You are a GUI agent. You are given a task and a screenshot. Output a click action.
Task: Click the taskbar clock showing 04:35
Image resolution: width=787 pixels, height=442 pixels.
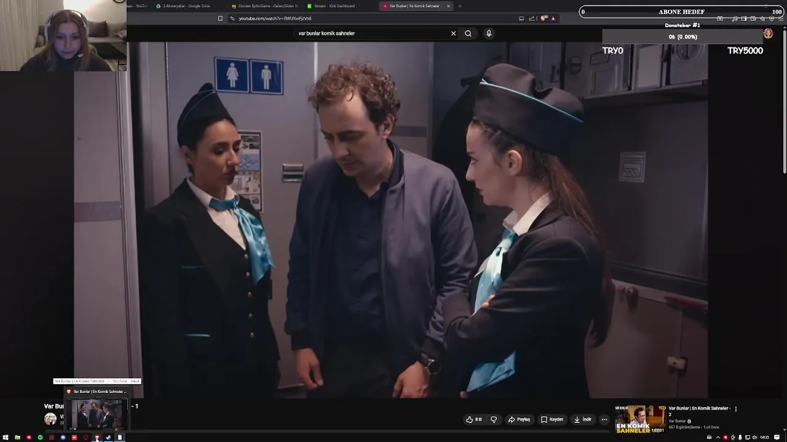tap(764, 438)
